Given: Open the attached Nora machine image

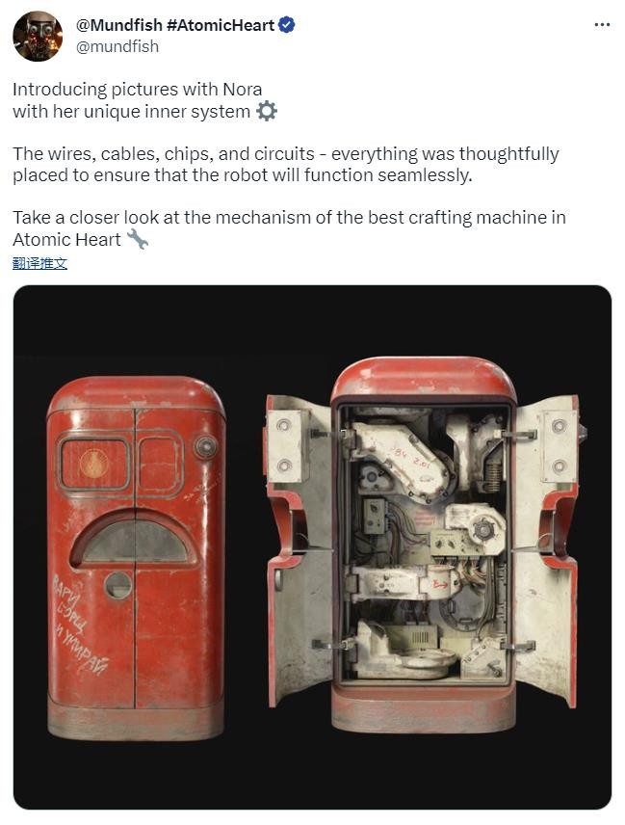Looking at the screenshot, I should click(312, 547).
